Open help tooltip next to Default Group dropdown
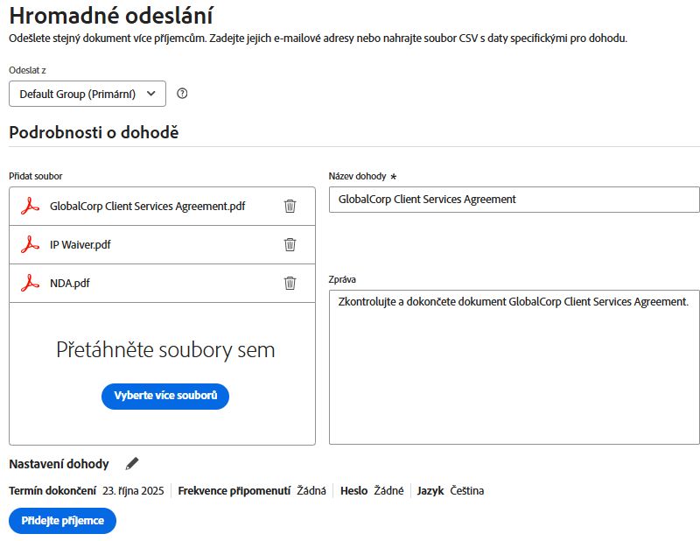 183,94
